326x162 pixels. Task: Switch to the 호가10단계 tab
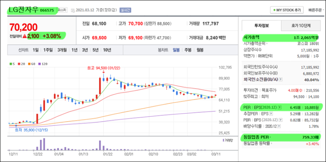[301, 26]
